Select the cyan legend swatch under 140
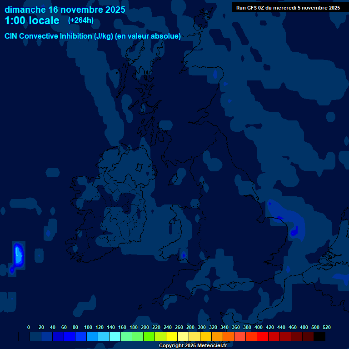The width and height of the screenshot is (349, 349). (x=115, y=337)
